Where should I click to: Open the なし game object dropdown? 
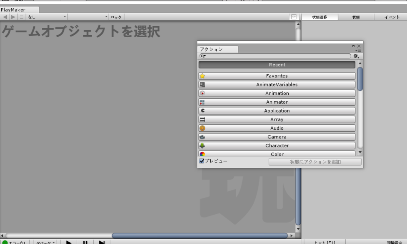pos(47,17)
